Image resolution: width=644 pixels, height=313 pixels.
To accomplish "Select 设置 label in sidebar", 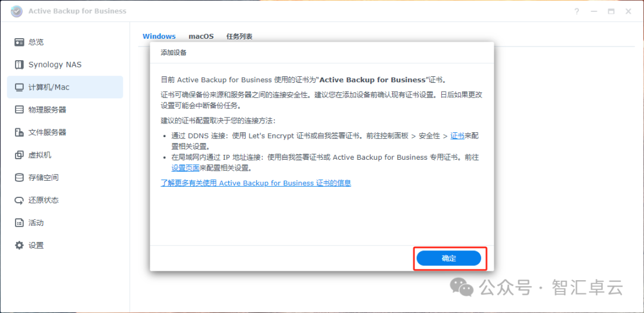I will 36,246.
